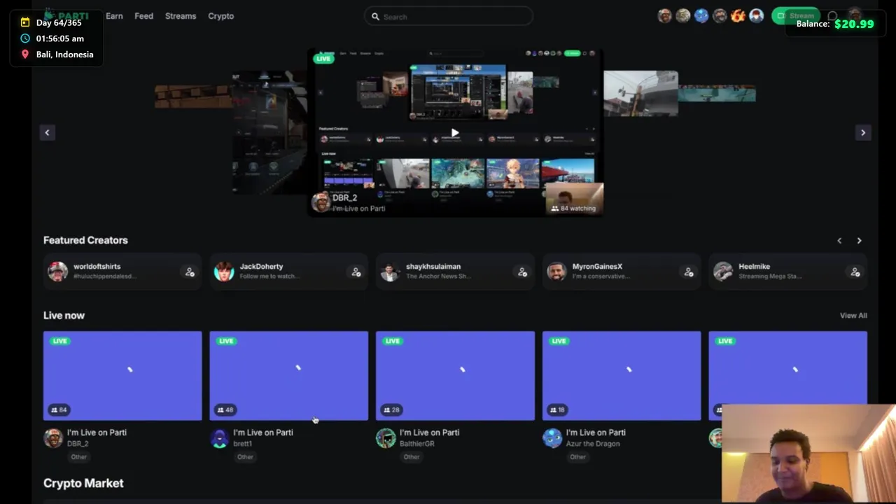Show previous Featured Creators

pos(839,241)
